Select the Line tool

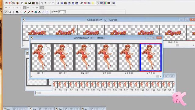click(x=43, y=12)
